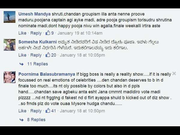The image size is (180, 135).
Task: Click the thumbs-up icon showing 20 likes
Action: point(48,55)
